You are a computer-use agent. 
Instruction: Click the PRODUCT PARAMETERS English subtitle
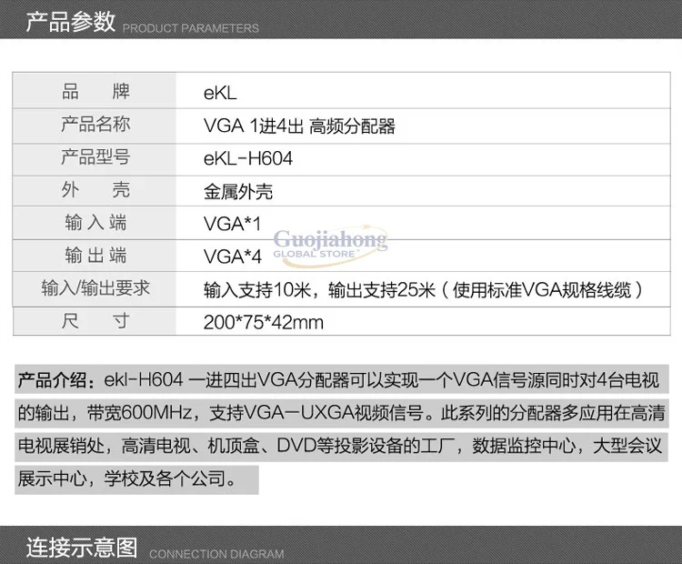(191, 28)
